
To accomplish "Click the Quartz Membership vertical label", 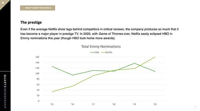I will [x=5, y=91].
